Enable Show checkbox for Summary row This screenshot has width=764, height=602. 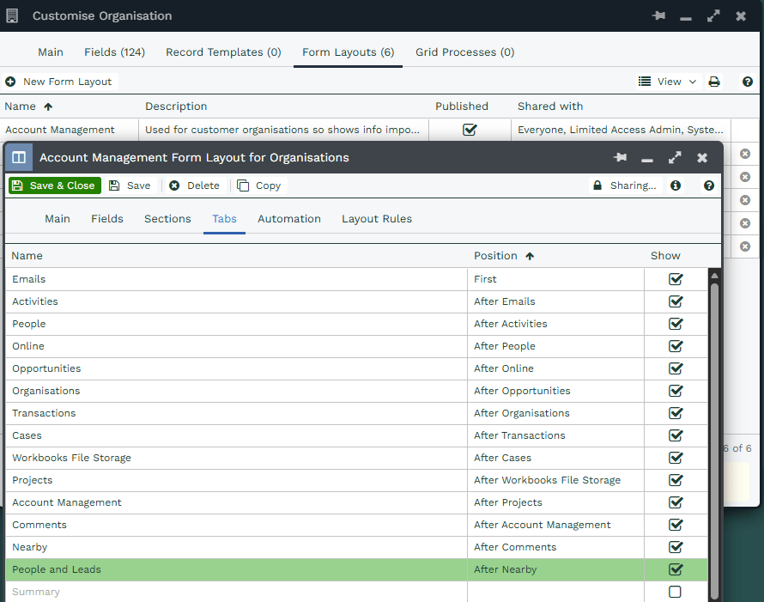676,592
